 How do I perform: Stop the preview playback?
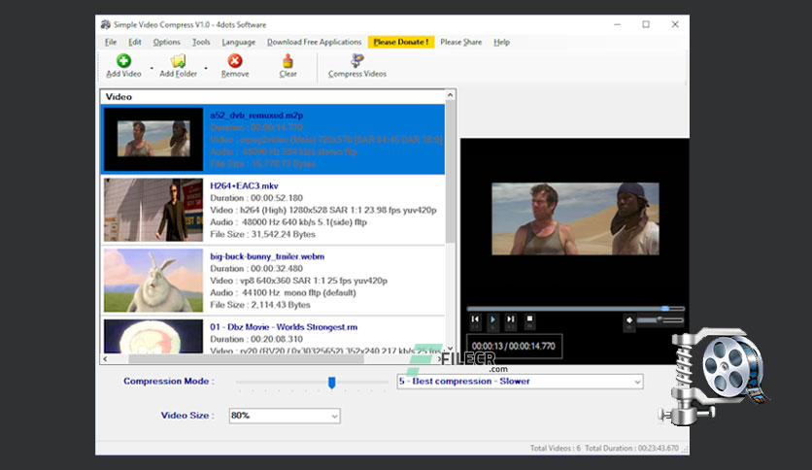529,319
